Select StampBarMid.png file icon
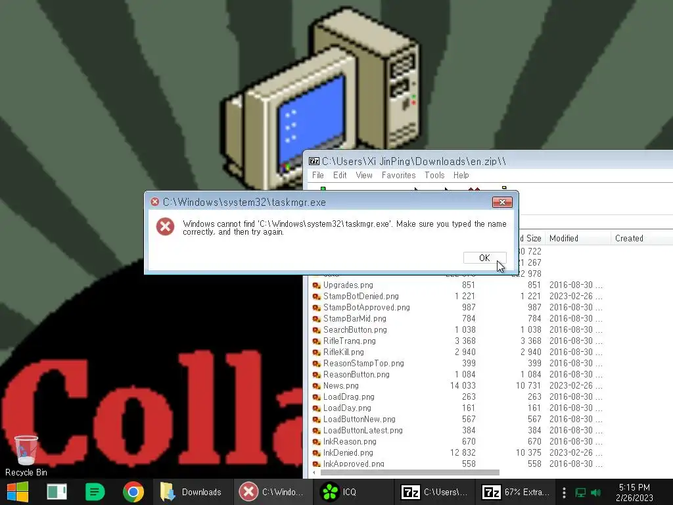673x505 pixels. coord(317,319)
